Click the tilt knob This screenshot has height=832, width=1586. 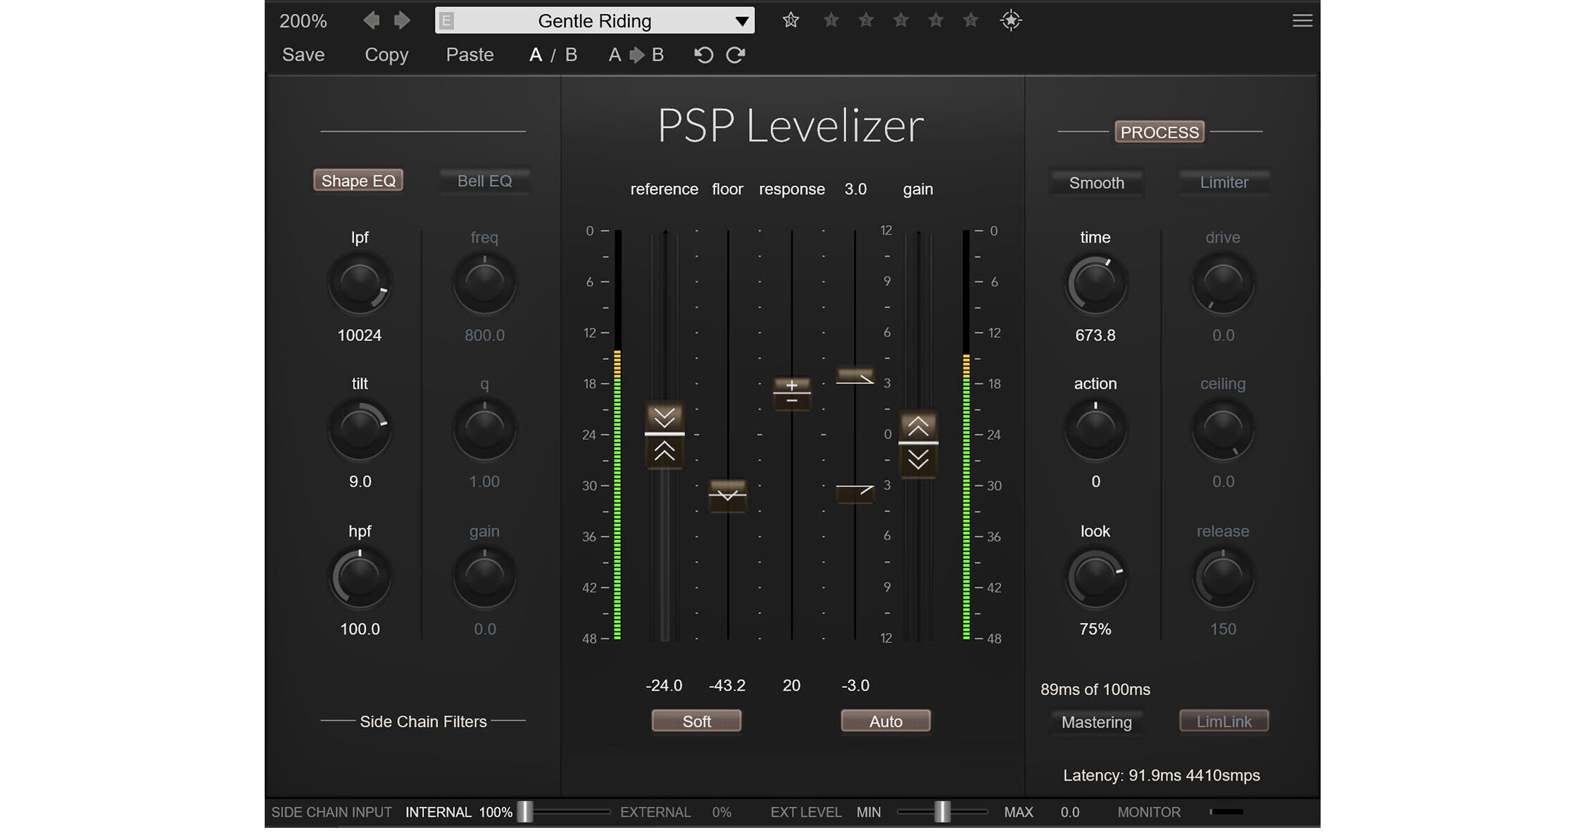click(x=360, y=429)
